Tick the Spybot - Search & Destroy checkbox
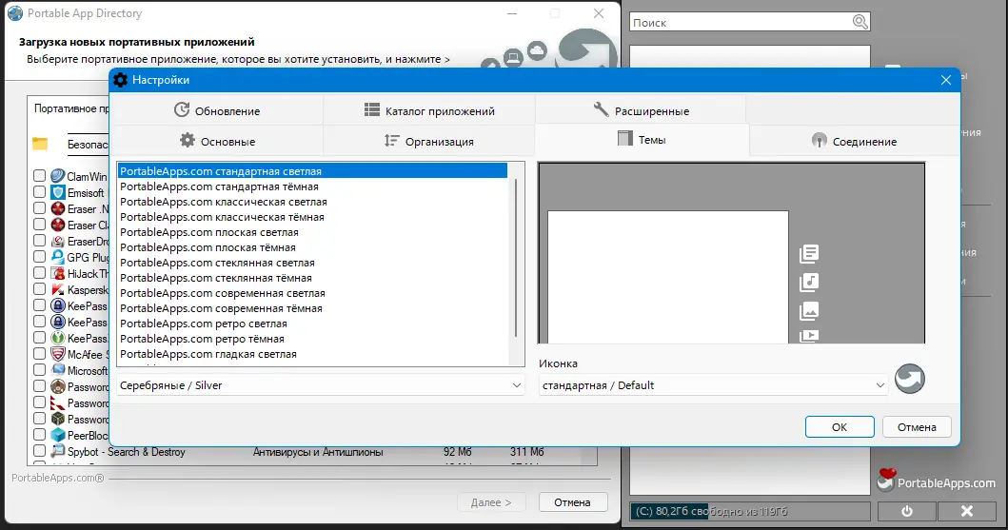Image resolution: width=1008 pixels, height=530 pixels. 39,451
